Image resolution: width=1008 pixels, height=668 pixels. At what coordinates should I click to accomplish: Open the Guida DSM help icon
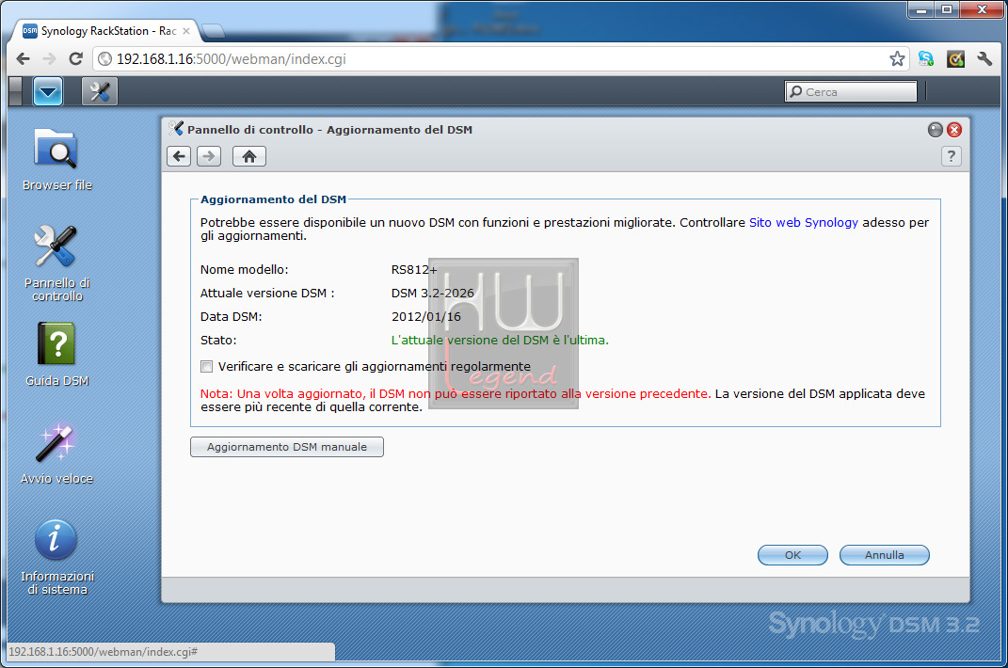tap(56, 355)
